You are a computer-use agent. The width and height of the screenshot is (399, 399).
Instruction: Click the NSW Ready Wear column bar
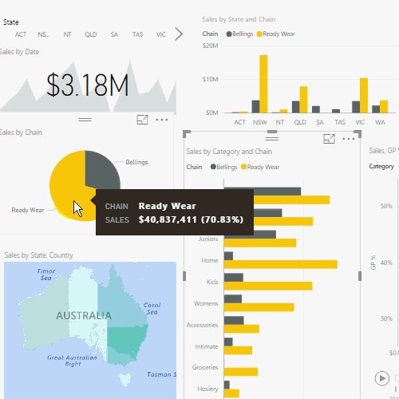263,84
